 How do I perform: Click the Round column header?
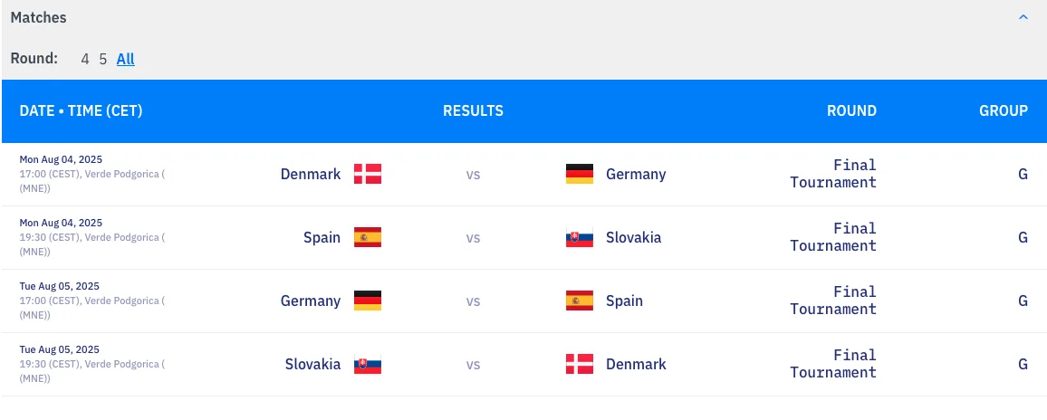click(x=851, y=110)
